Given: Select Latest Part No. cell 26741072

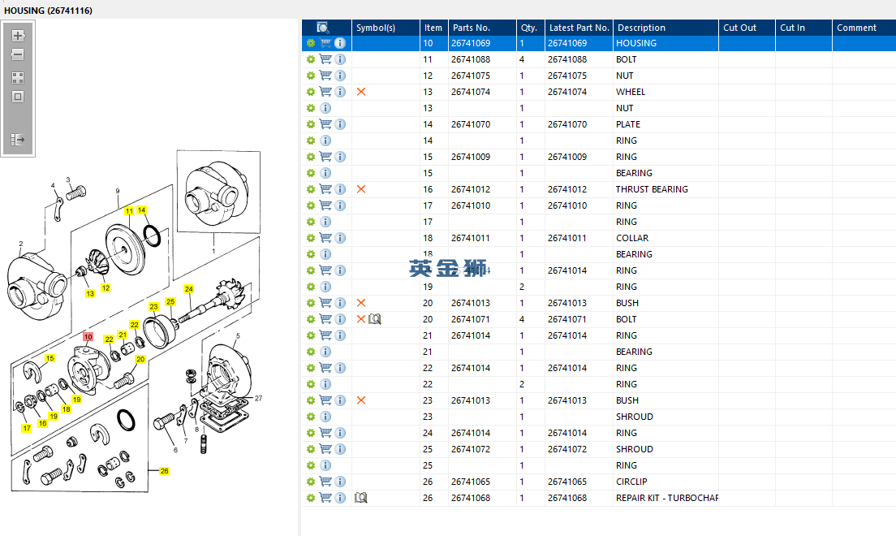Looking at the screenshot, I should (579, 449).
